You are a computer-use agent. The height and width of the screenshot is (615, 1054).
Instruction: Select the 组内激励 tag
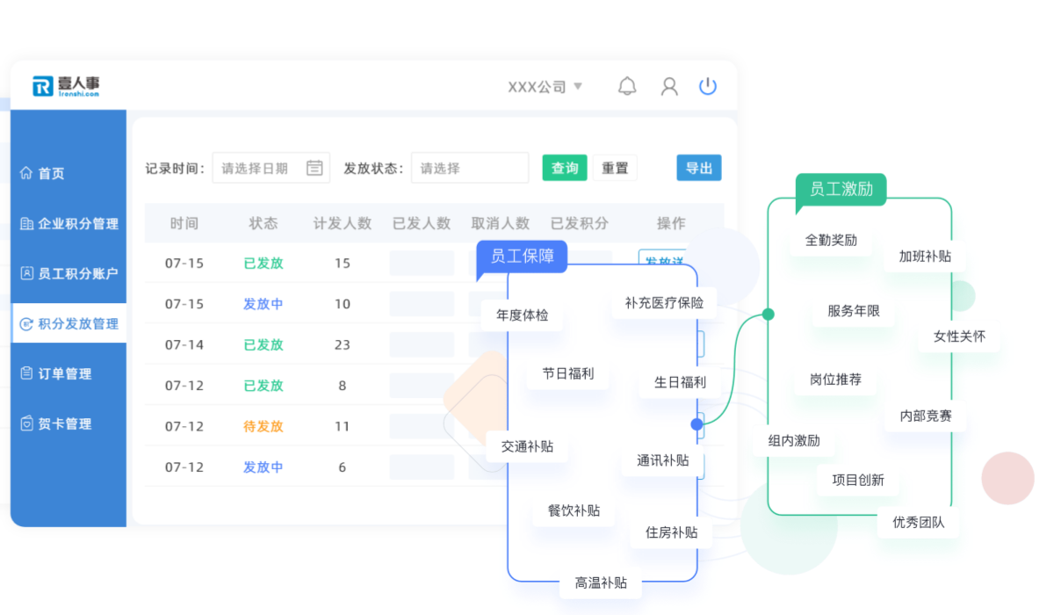(794, 441)
